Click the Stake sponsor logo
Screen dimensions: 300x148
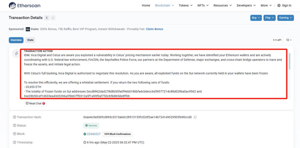pos(28,29)
